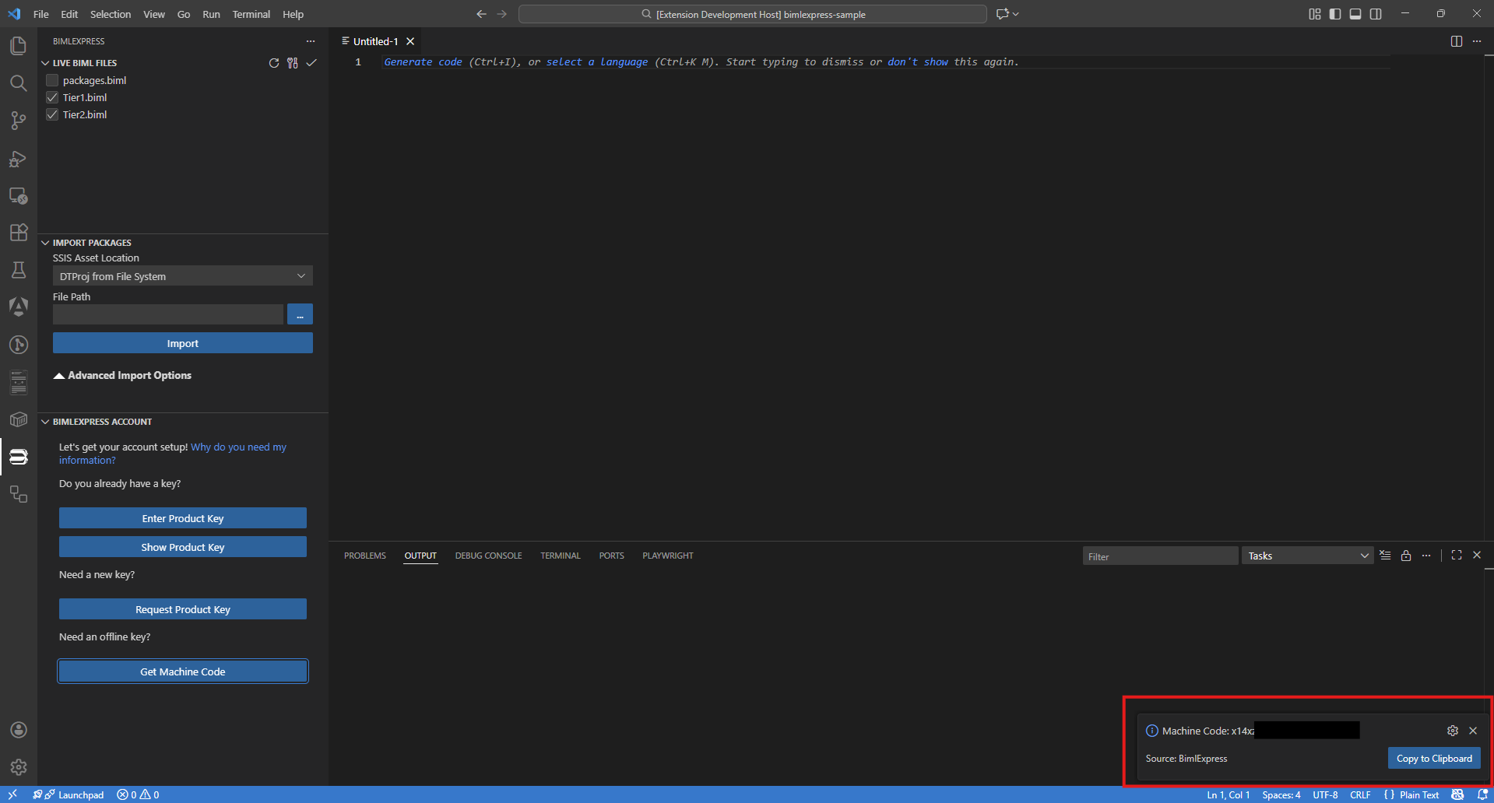This screenshot has height=803, width=1494.
Task: Uncheck Tier1.biml
Action: click(x=52, y=97)
